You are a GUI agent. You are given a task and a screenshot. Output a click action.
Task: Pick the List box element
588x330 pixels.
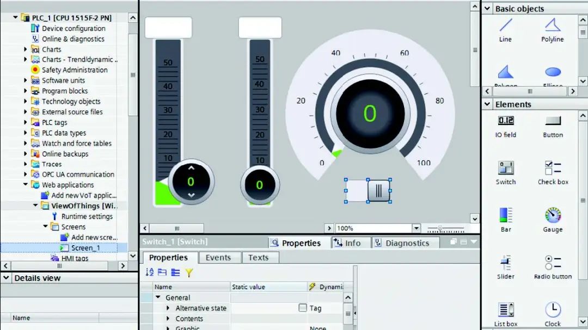pos(505,315)
